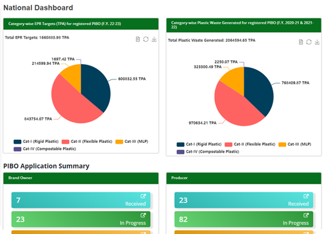
Task: Open Producer Received card showing 23
Action: click(x=244, y=200)
